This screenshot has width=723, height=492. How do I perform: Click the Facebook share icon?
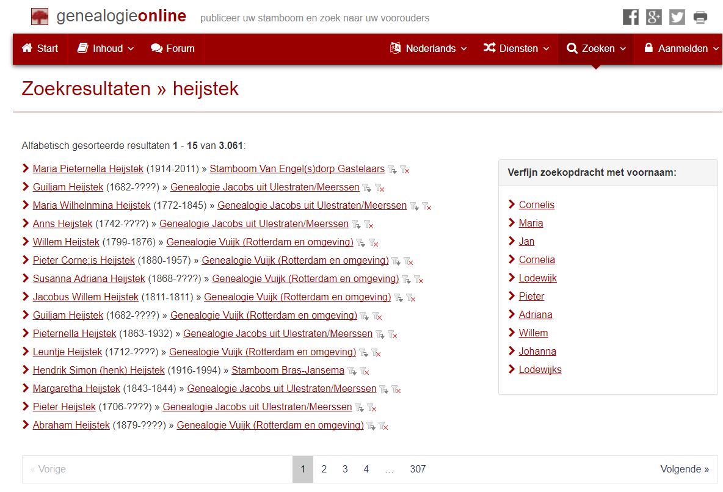tap(630, 17)
